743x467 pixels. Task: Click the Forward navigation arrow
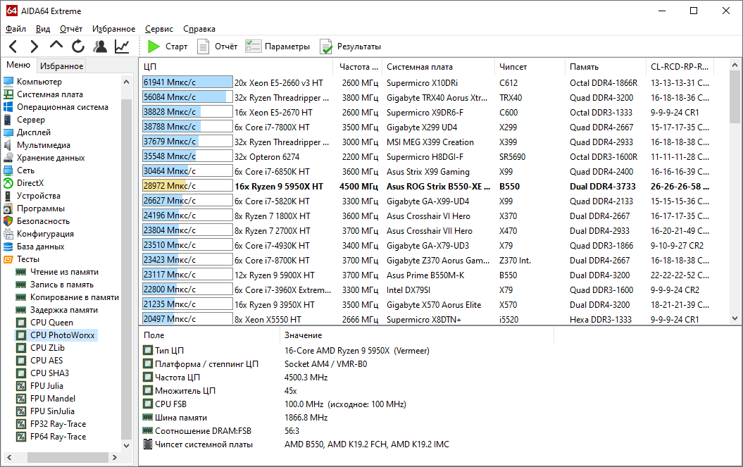(34, 46)
